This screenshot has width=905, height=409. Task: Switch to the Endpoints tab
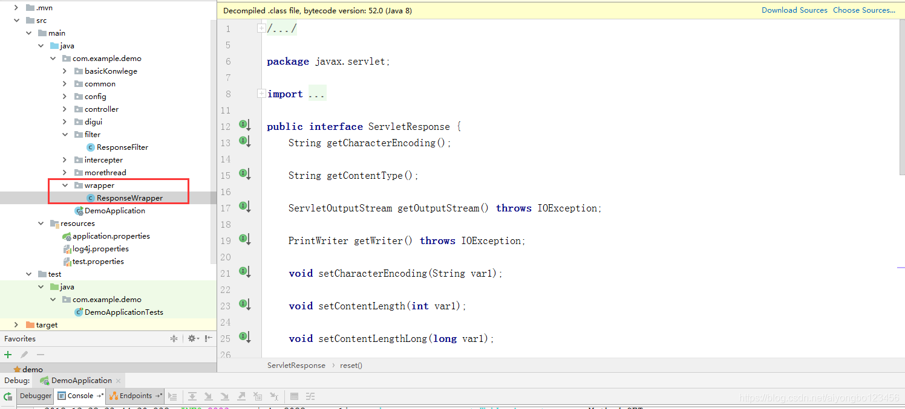[x=136, y=396]
